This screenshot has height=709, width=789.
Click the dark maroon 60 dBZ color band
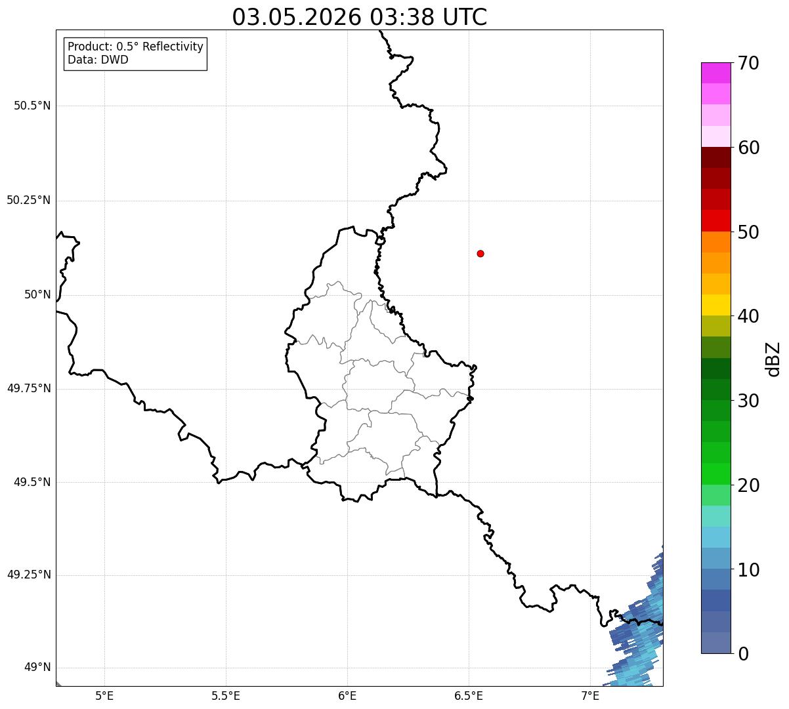tap(715, 157)
